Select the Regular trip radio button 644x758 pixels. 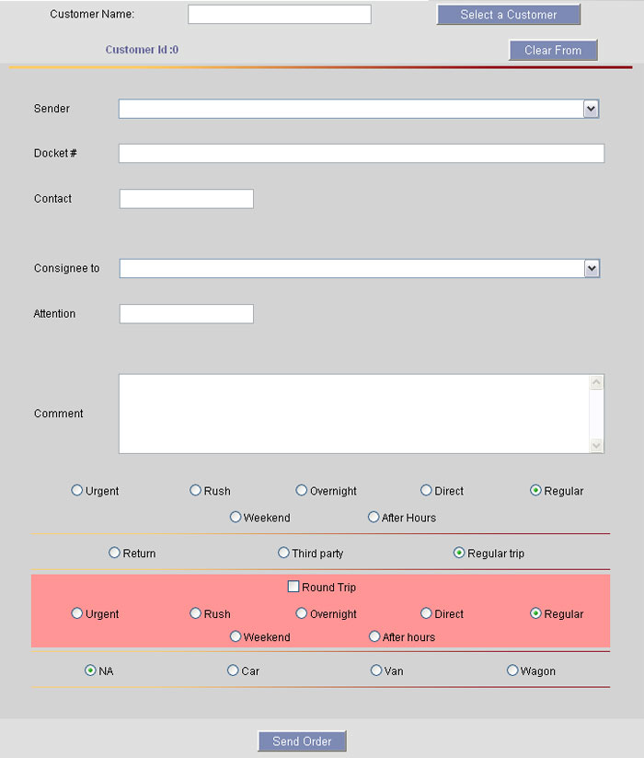459,553
